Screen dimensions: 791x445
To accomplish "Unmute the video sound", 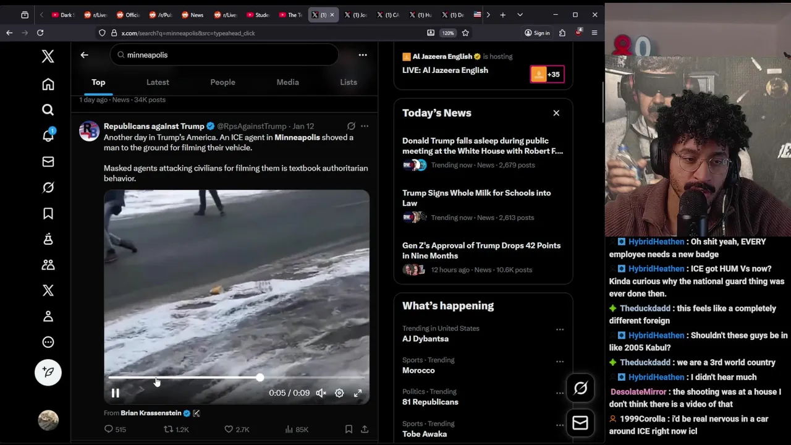I will point(321,393).
